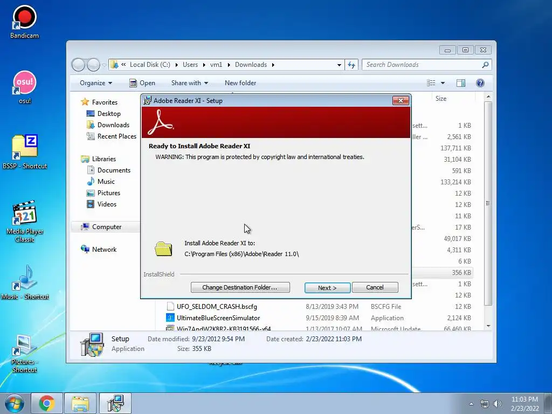Show hidden system tray icons
The width and height of the screenshot is (552, 414).
tap(471, 404)
